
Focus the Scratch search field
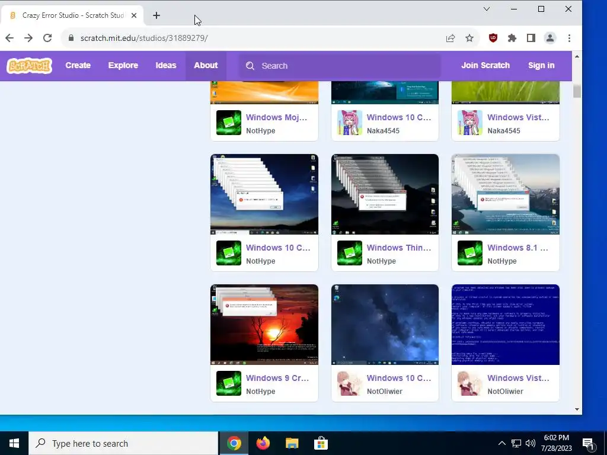[x=340, y=66]
